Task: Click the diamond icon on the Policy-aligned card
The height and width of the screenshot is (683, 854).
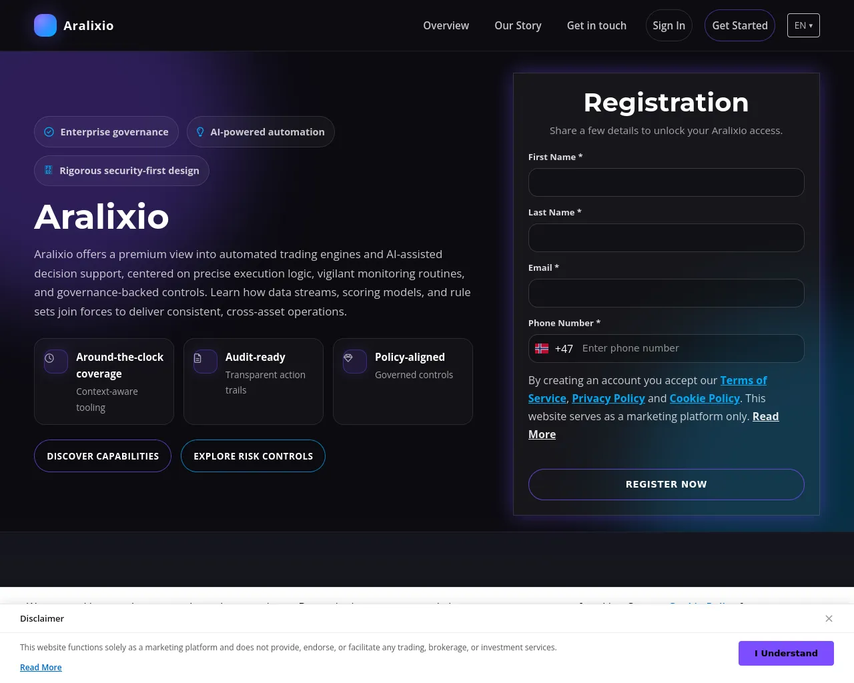Action: 348,358
